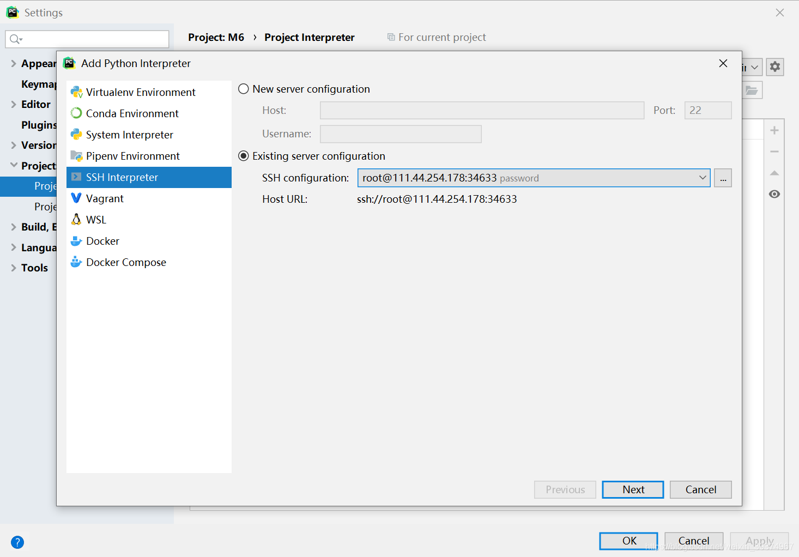Click Next button in interpreter dialog

tap(633, 489)
